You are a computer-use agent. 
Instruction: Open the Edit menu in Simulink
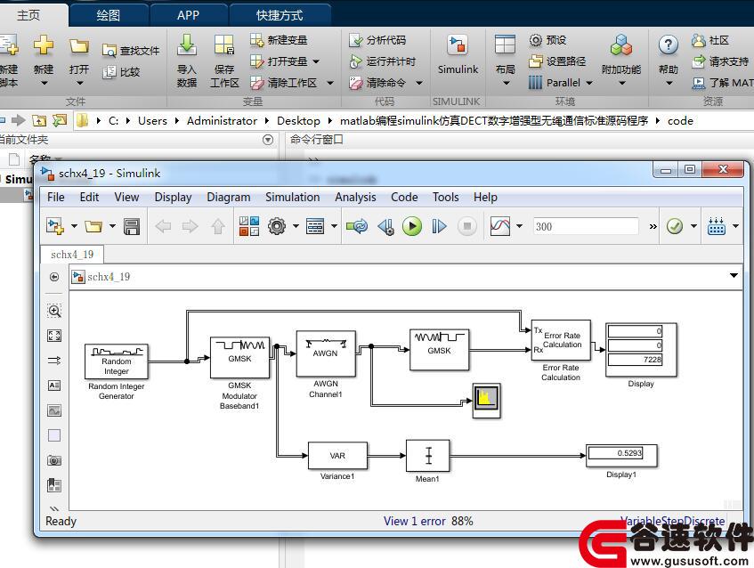[89, 197]
